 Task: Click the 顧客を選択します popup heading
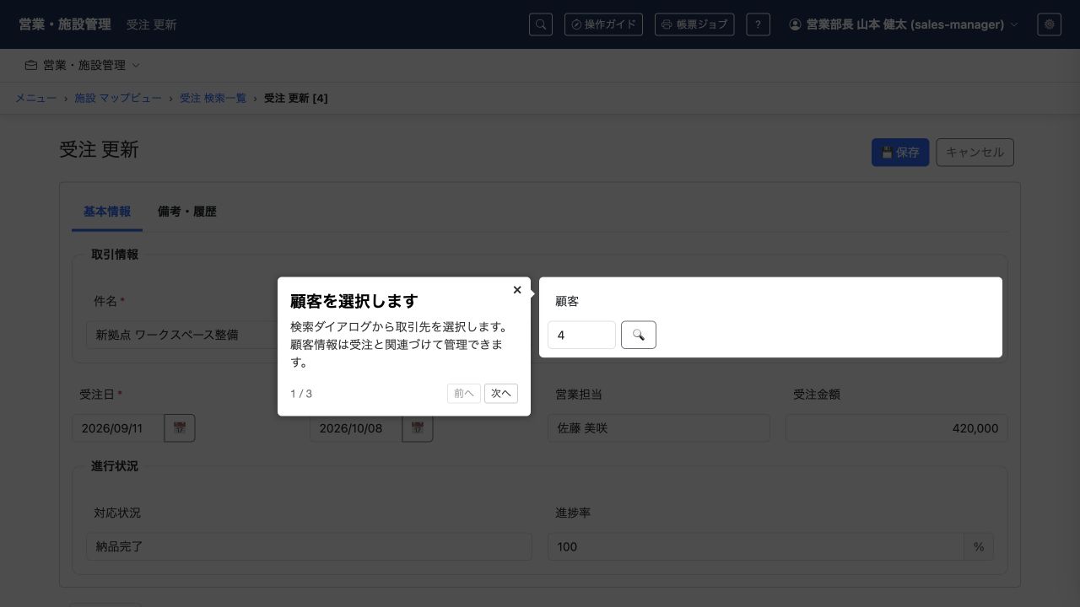click(x=354, y=301)
